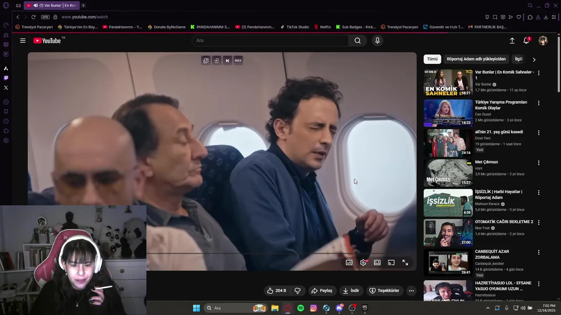Open the Trendyol Pazaryeri bookmark next to Türkiye'nin En Büy...

[x=34, y=27]
